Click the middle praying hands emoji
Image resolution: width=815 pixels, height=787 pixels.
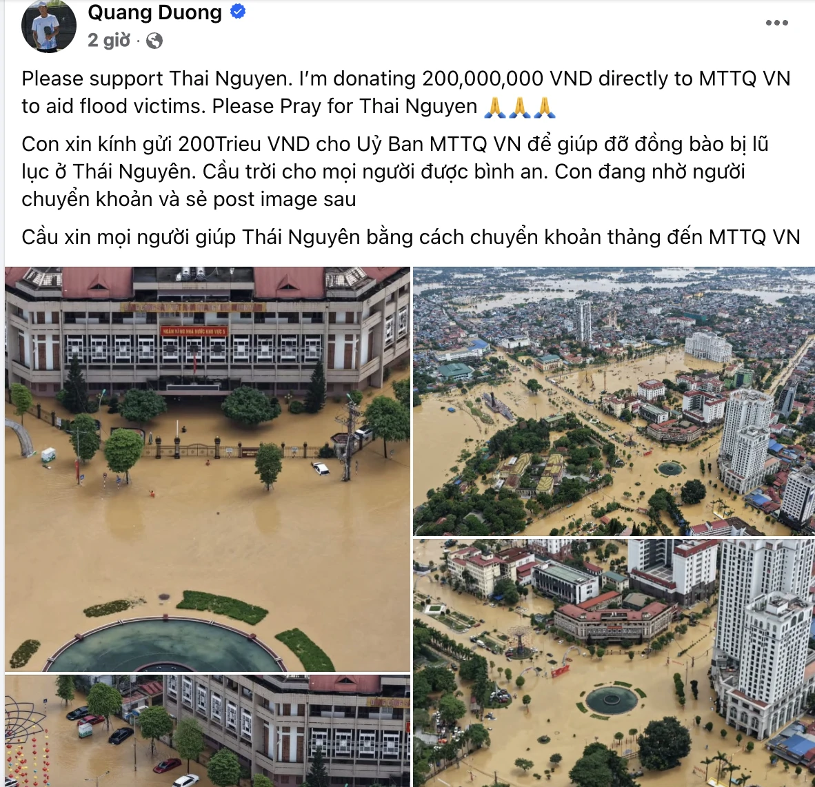(519, 107)
